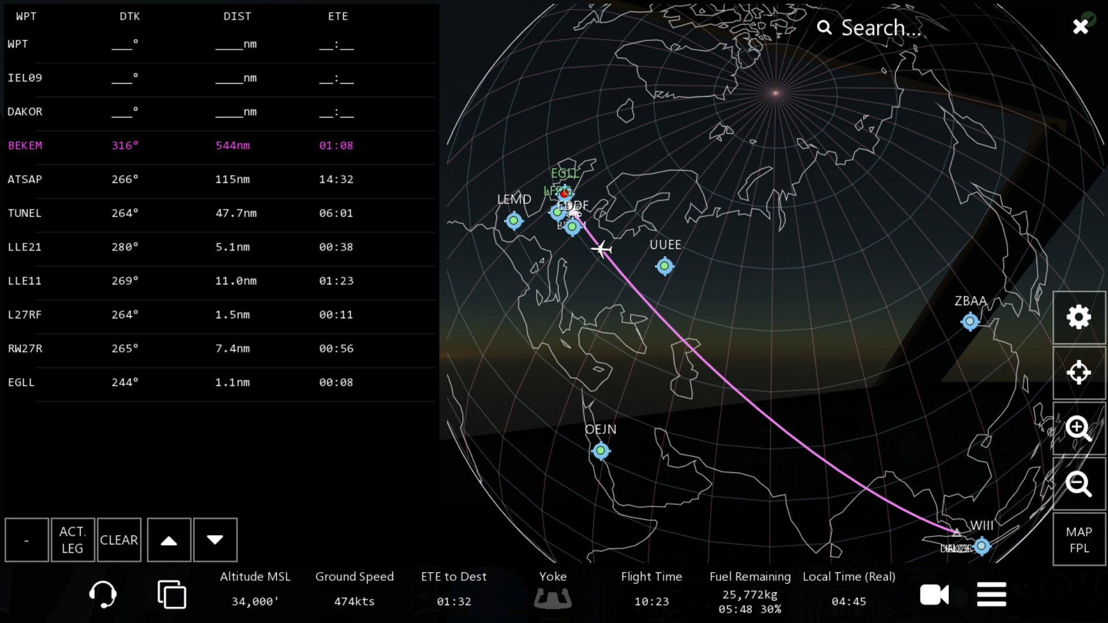Screen dimensions: 1108x623
Task: Activate leg with ACT. LEG button
Action: (x=73, y=540)
